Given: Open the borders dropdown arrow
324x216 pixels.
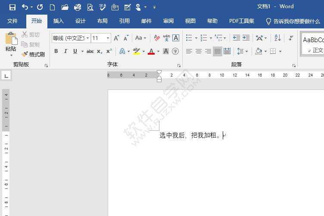Looking at the screenshot, I should [x=280, y=51].
